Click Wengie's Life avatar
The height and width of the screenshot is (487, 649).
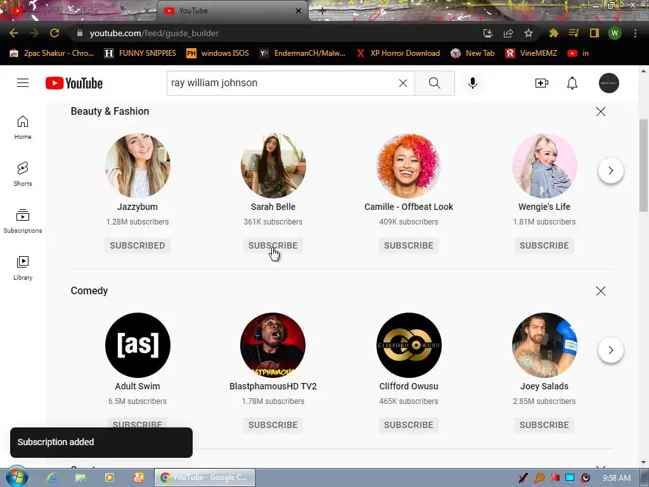pyautogui.click(x=544, y=166)
